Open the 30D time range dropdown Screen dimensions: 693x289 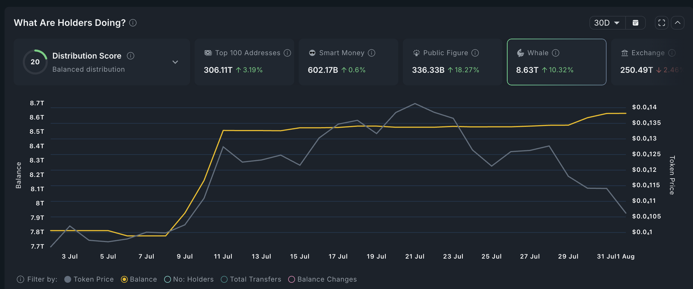607,23
